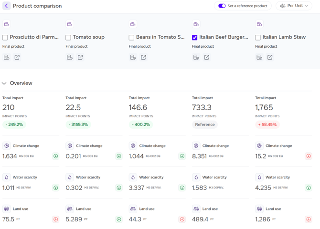Click the Prosciutto di Parma product title
The image size is (320, 229).
(x=34, y=37)
